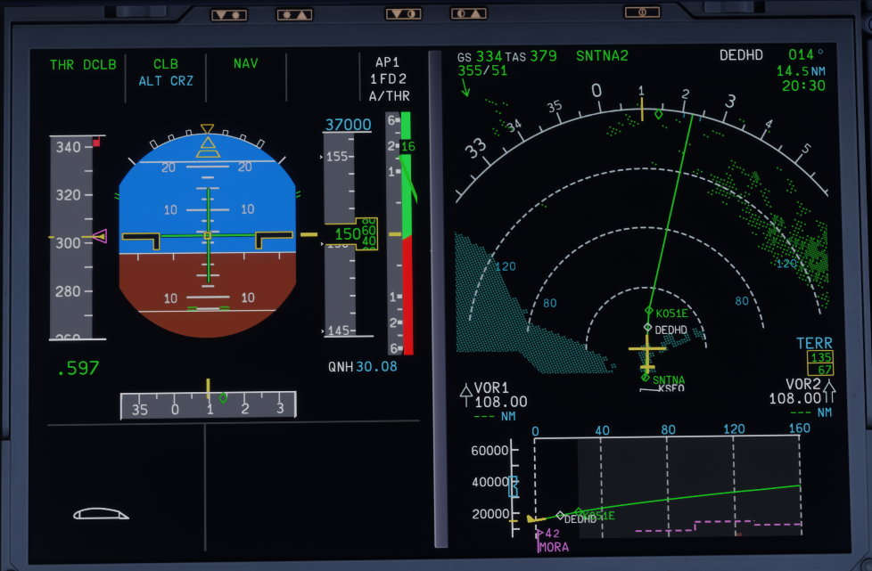Click the SNTNA waypoint label on the map
872x571 pixels.
(x=669, y=380)
